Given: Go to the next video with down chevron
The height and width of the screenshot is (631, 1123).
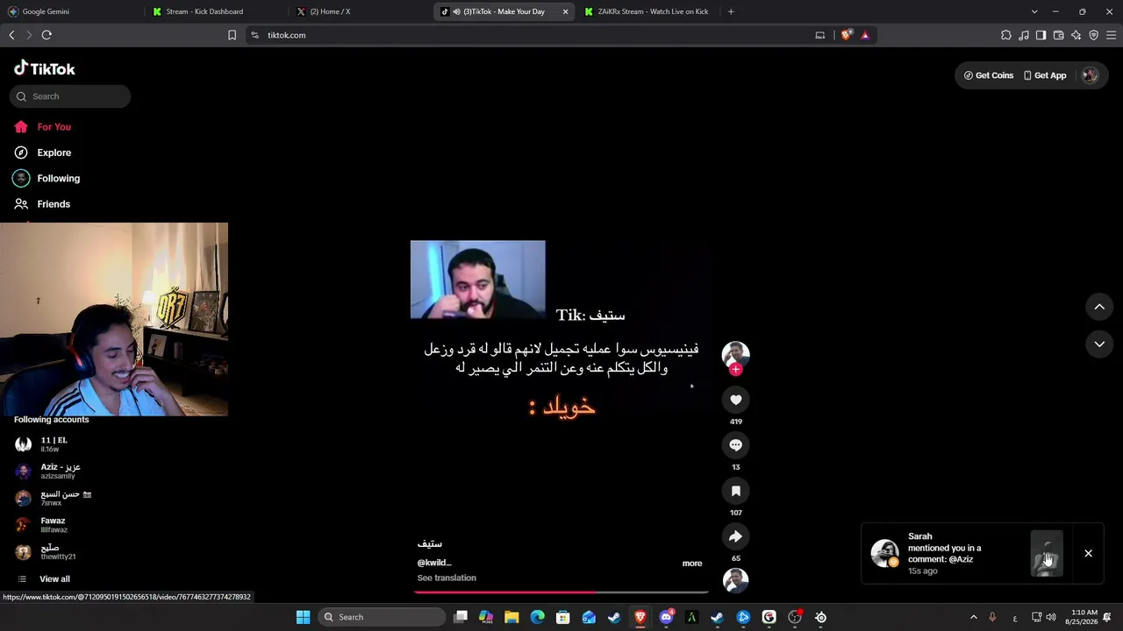Looking at the screenshot, I should tap(1099, 344).
